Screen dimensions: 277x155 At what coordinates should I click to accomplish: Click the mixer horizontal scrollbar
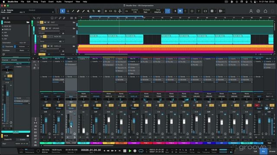pos(79,146)
